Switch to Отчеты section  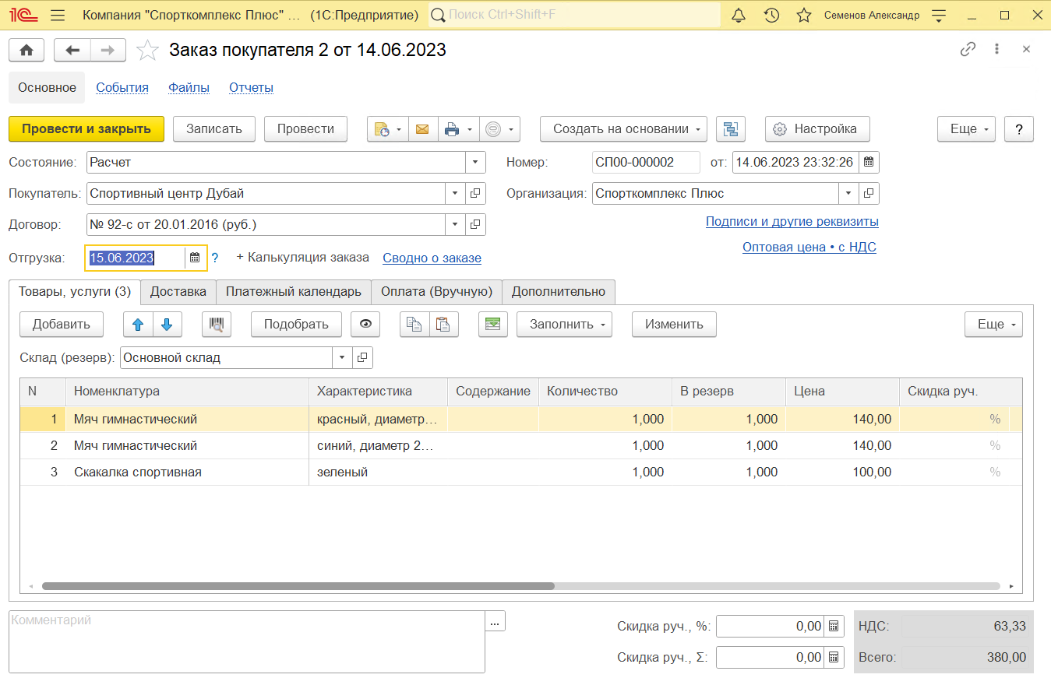point(251,87)
